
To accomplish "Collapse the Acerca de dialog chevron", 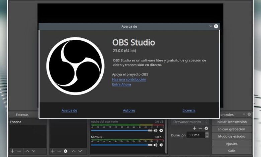I will point(210,26).
